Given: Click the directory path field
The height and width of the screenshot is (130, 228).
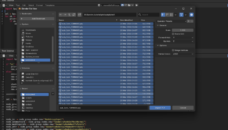Looking at the screenshot, I should 110,15.
